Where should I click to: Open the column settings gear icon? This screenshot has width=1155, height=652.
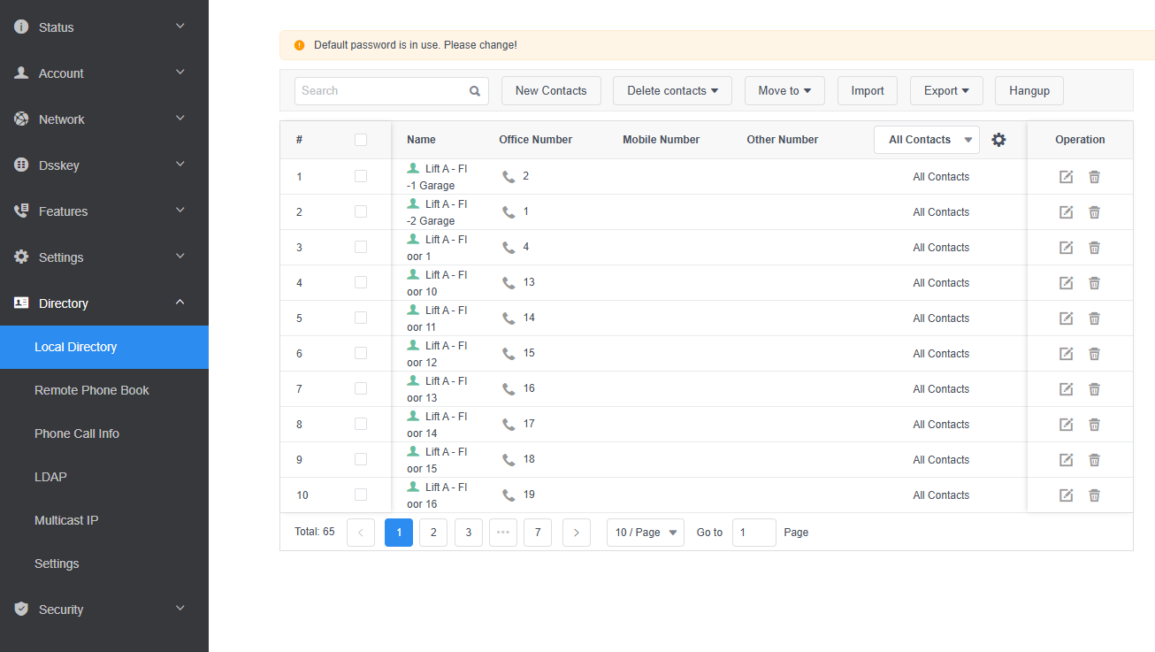pos(998,140)
